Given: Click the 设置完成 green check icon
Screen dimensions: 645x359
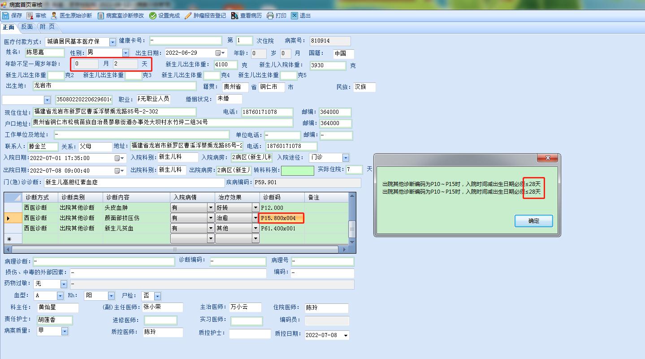Looking at the screenshot, I should [x=153, y=16].
